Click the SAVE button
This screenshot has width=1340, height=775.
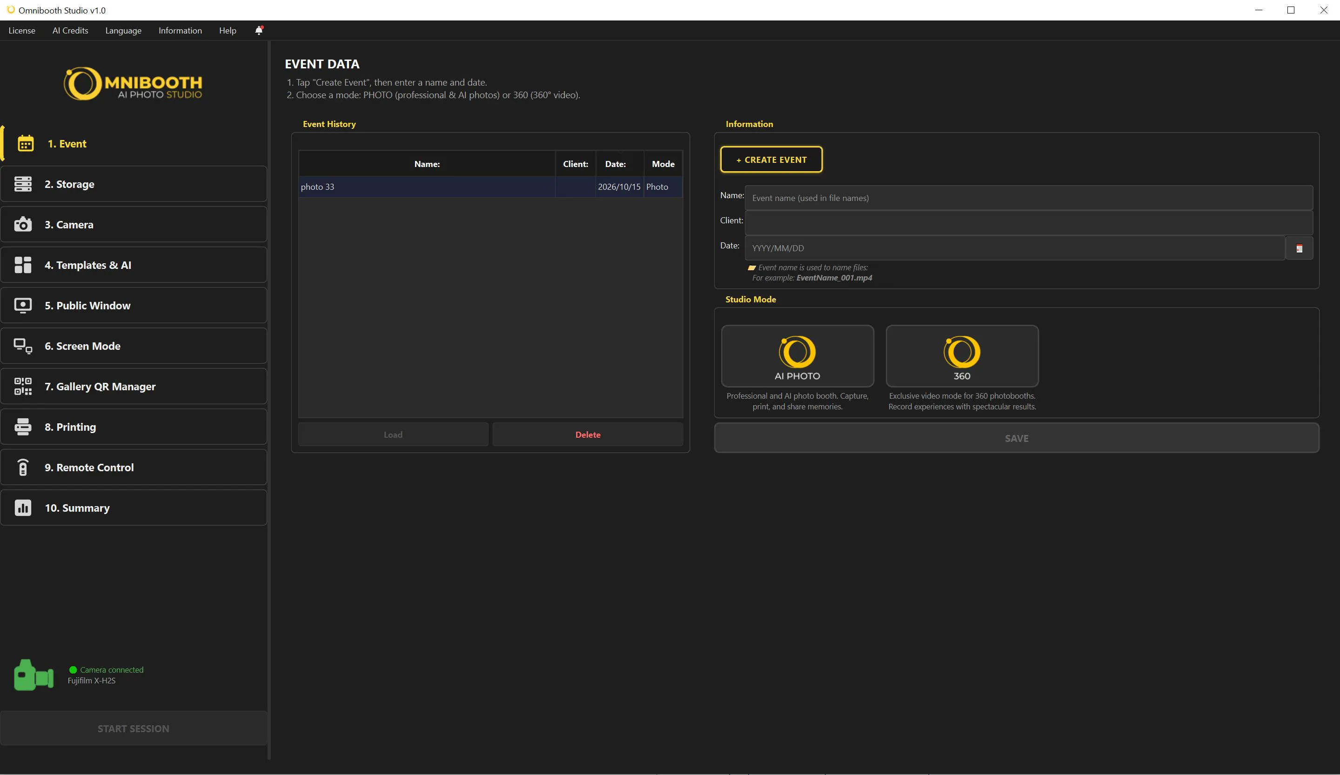pos(1016,438)
